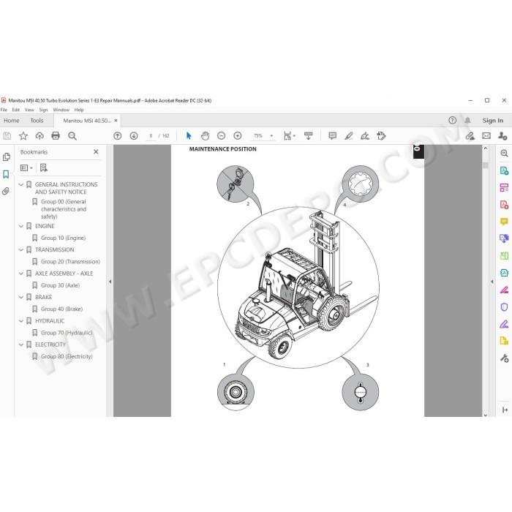
Task: Click the page number input field
Action: coord(151,136)
